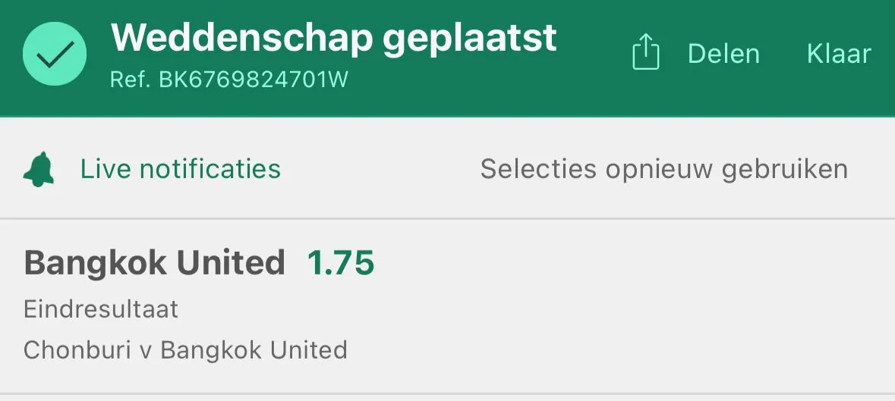The width and height of the screenshot is (895, 401).
Task: Tap the share icon in the header
Action: (x=645, y=52)
